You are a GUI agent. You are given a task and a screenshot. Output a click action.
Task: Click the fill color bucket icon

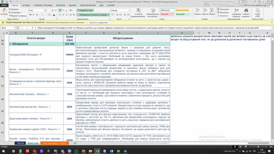pyautogui.click(x=49, y=15)
